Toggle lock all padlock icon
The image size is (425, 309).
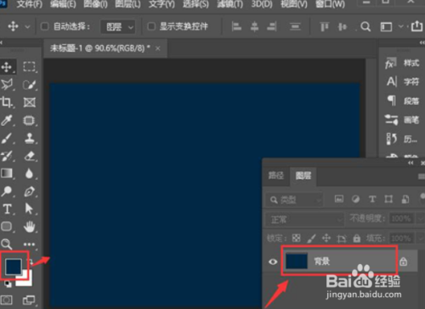[x=357, y=237]
